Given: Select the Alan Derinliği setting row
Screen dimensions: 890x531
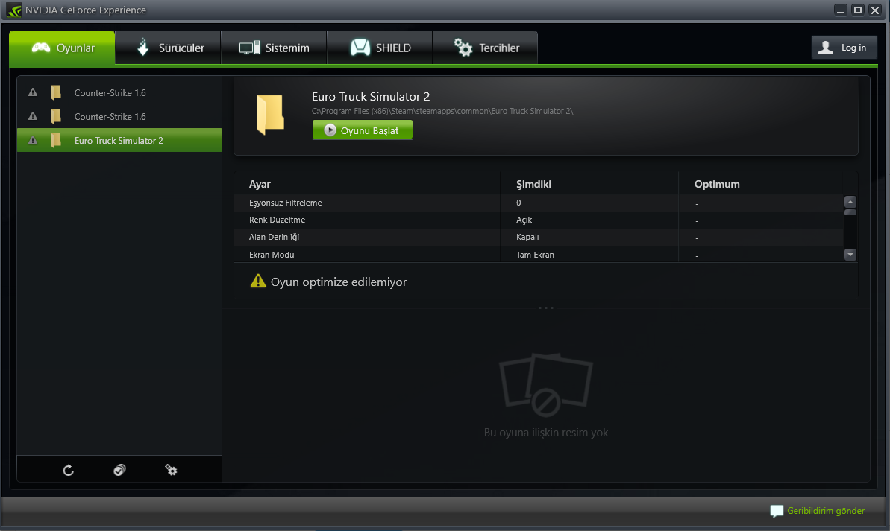Looking at the screenshot, I should (539, 237).
